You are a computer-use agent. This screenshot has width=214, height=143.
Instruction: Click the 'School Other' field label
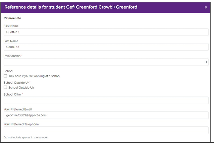tap(13, 94)
